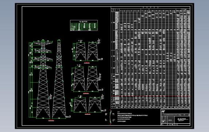The image size is (209, 132).
Task: Select the front elevation tower with cross-arms
Action: [43, 79]
